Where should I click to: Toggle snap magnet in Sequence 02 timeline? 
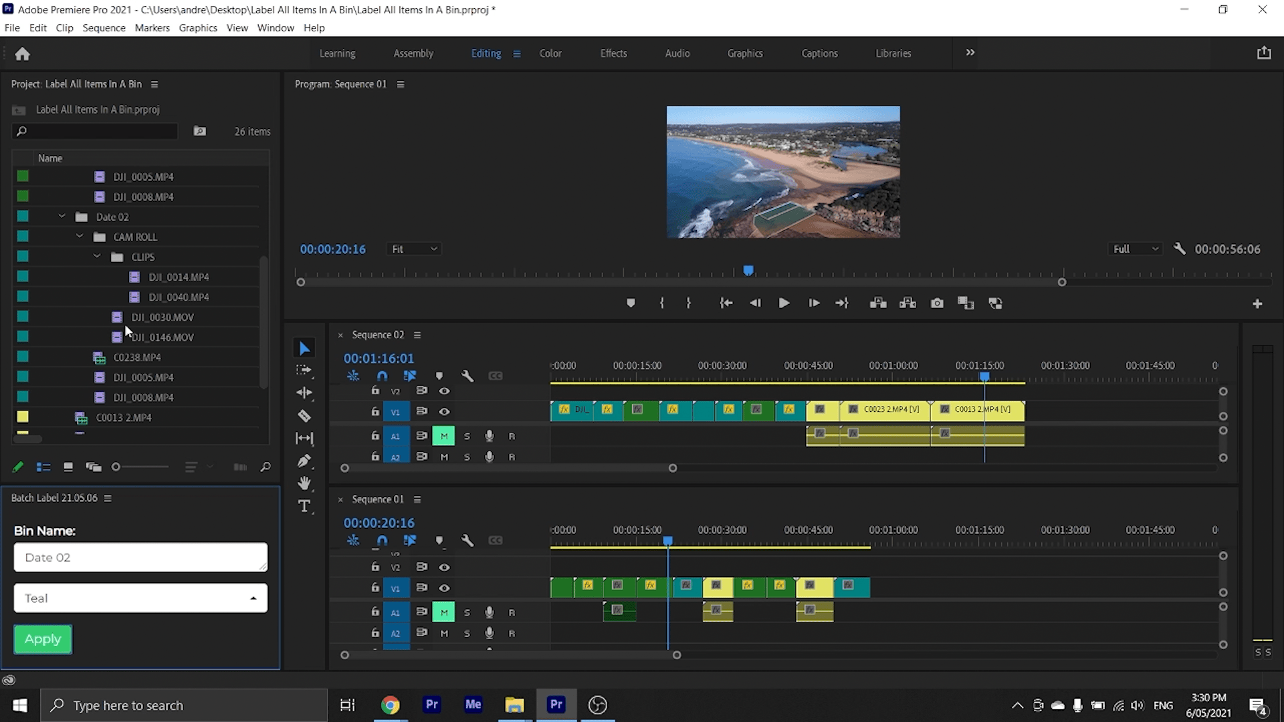(x=382, y=376)
